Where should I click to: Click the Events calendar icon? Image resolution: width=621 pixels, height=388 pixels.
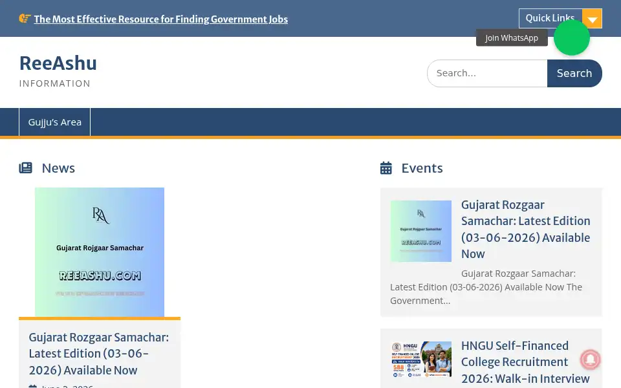pos(386,168)
